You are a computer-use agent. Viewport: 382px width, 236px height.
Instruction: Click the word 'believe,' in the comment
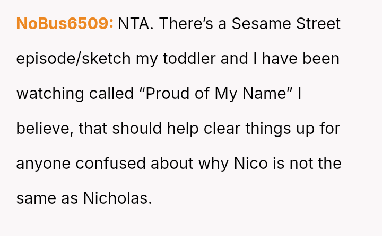tap(45, 129)
